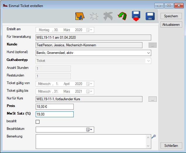Click the key icon beside Bemerkung field
Screen dimensions: 186x153
[x=154, y=136]
